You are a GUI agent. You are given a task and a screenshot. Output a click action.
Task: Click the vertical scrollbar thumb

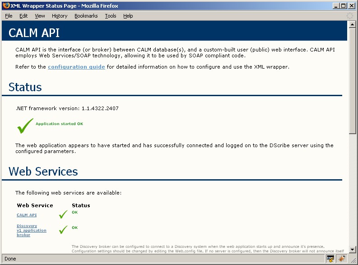coord(352,80)
